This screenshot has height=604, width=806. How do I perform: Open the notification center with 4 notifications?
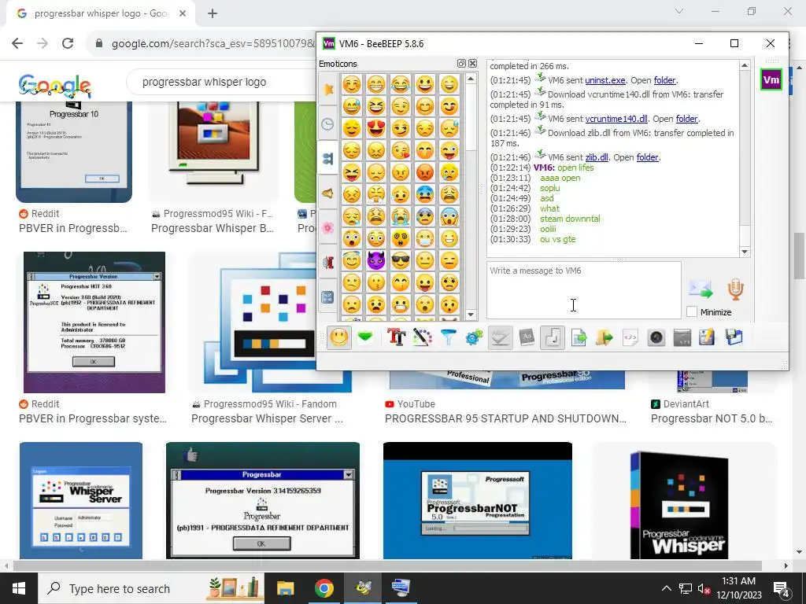(x=782, y=589)
